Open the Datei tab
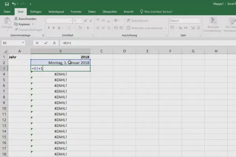The image size is (236, 157). pyautogui.click(x=7, y=11)
